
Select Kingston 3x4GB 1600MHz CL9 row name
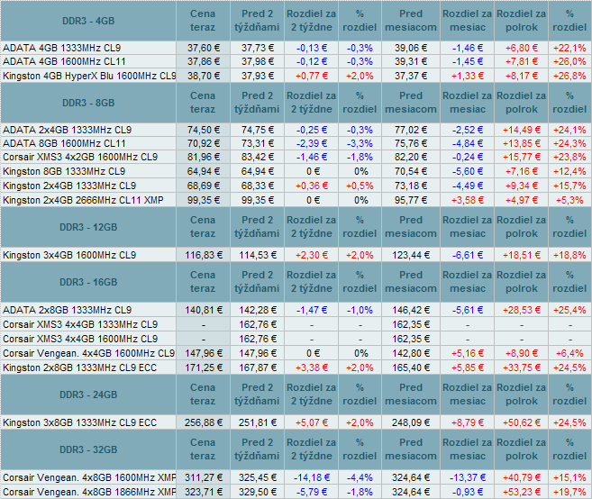[69, 255]
